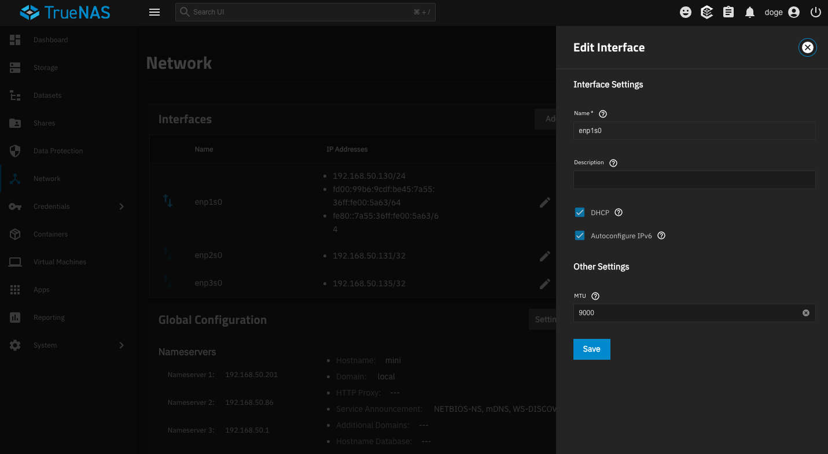Click the Autoconfigure IPv6 help icon
Screen dimensions: 828x454
click(x=661, y=236)
